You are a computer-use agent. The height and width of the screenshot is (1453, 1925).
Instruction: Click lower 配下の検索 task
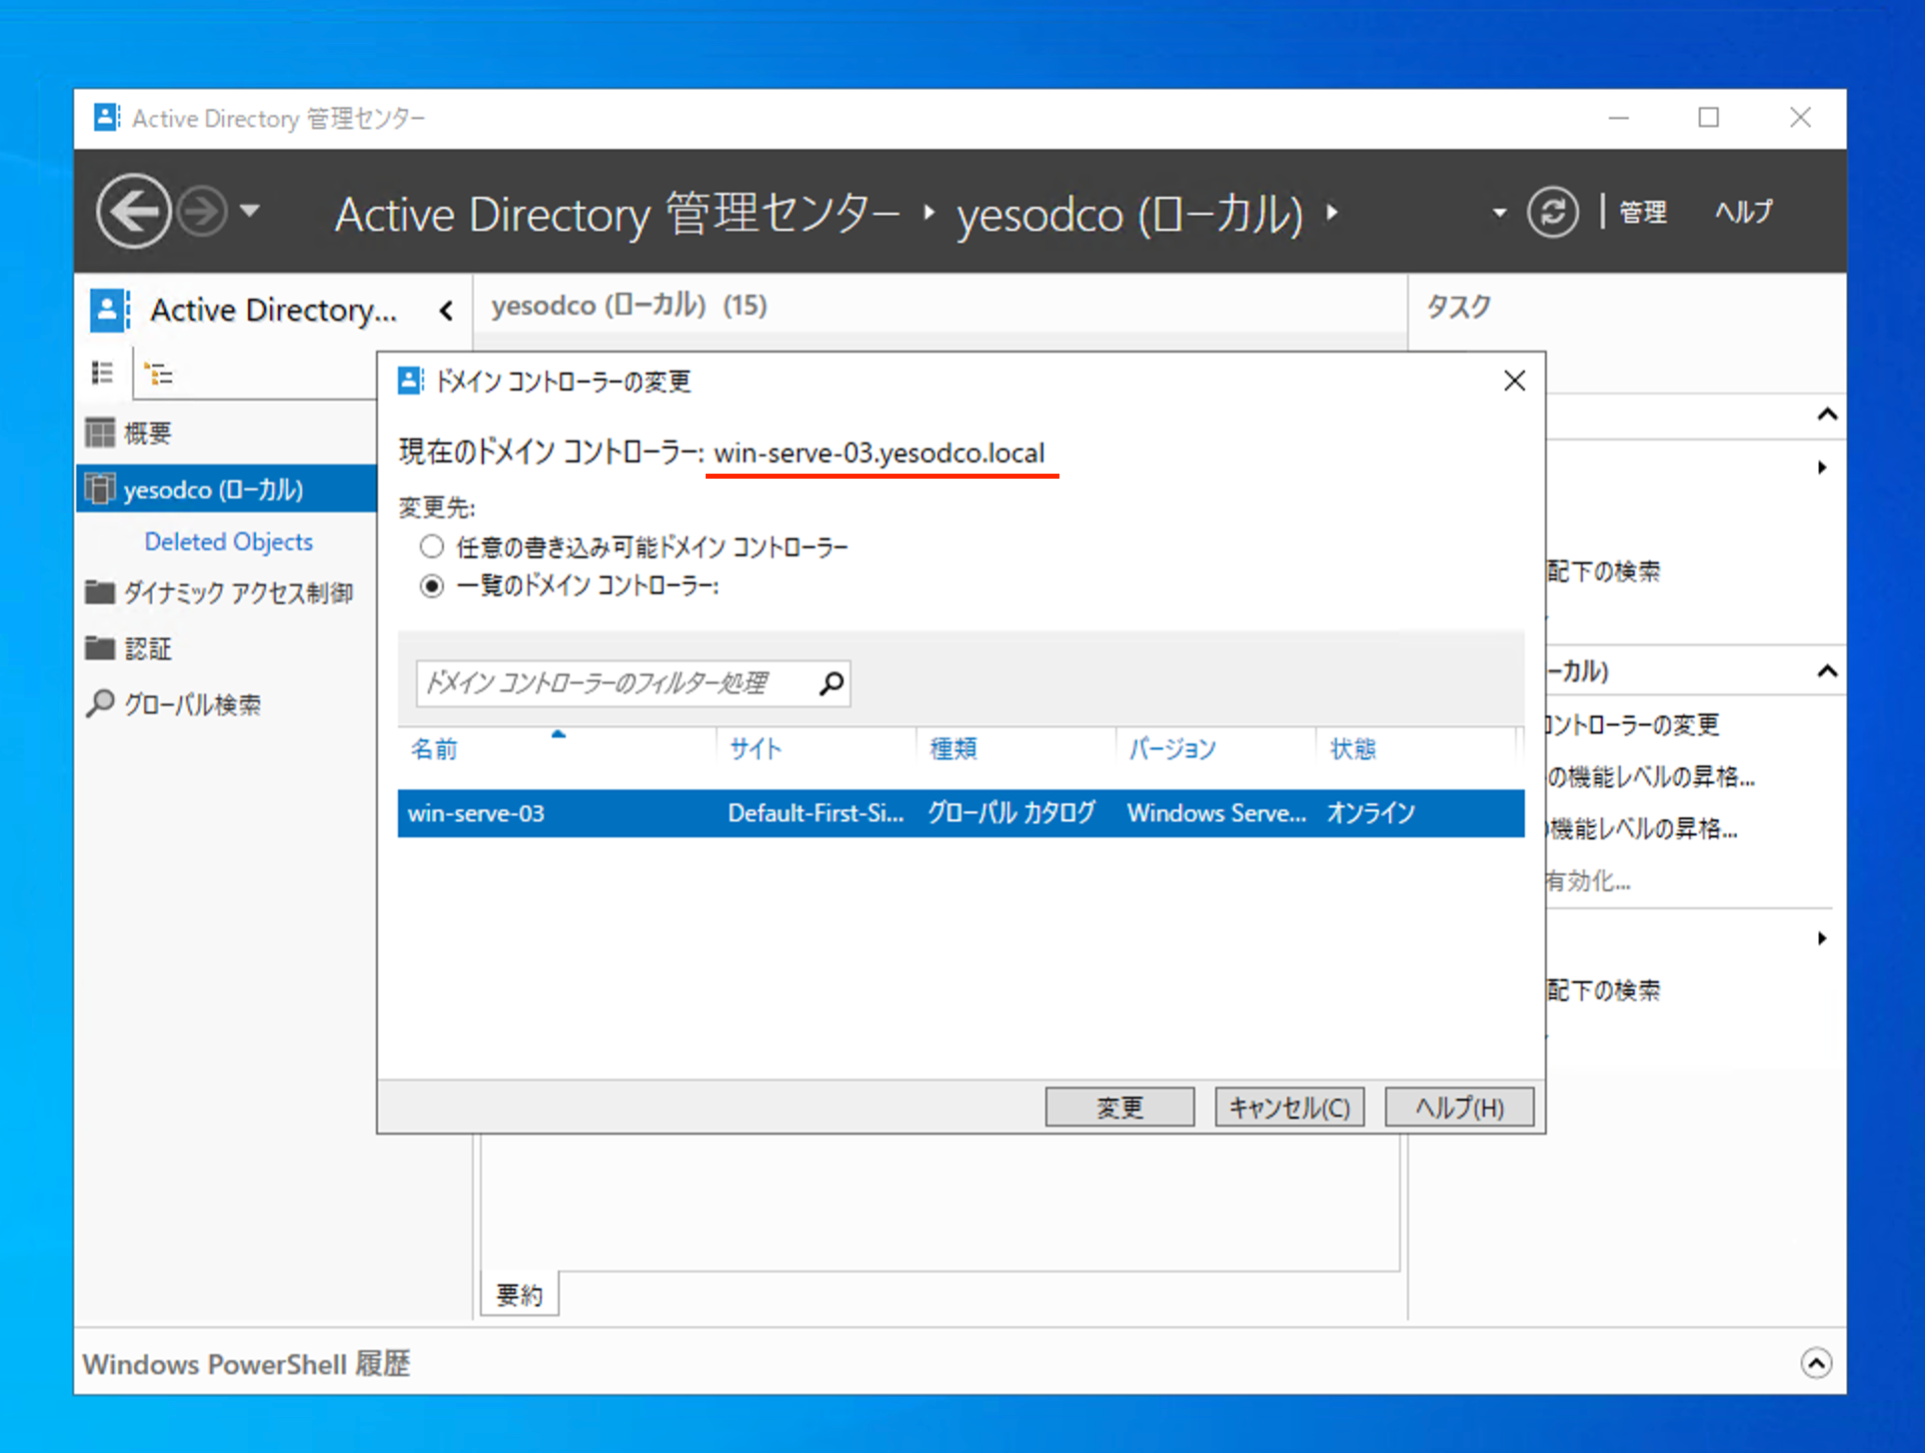[x=1603, y=990]
